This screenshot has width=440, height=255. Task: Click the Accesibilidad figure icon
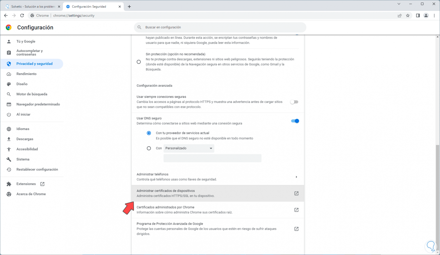click(x=9, y=149)
